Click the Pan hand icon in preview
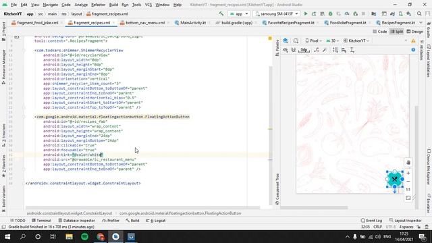This screenshot has height=243, width=432. [408, 163]
